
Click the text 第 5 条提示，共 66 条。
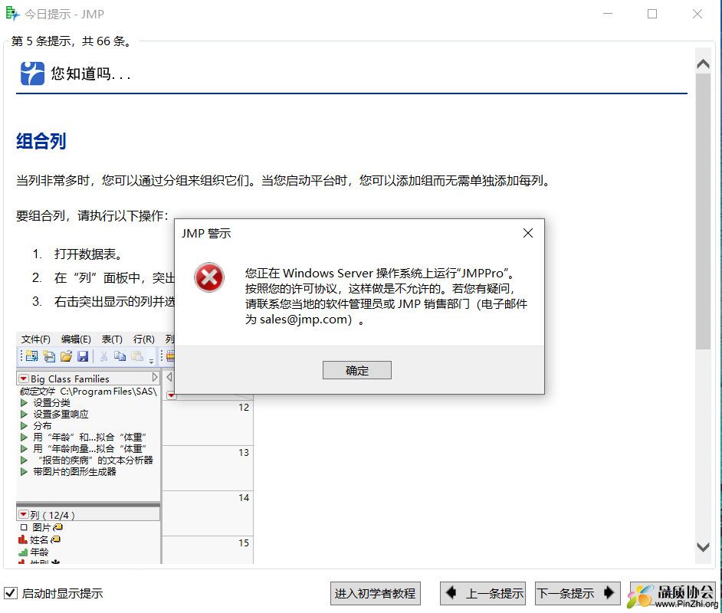coord(71,41)
